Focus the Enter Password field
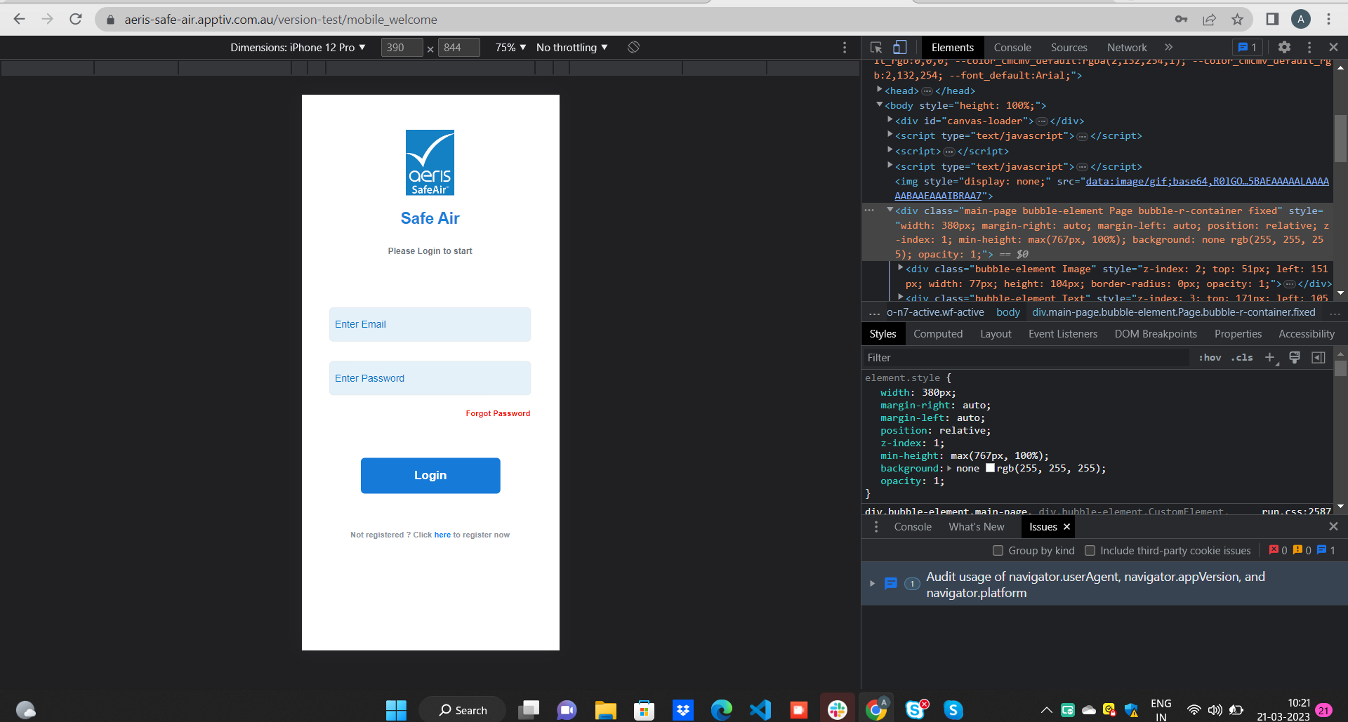The image size is (1348, 722). 430,378
